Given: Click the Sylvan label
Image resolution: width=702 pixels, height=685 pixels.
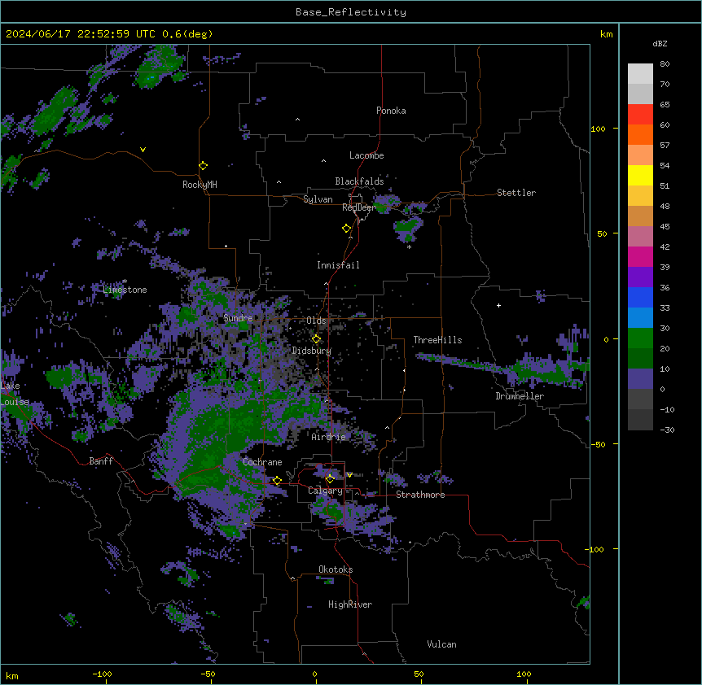Looking at the screenshot, I should tap(318, 199).
